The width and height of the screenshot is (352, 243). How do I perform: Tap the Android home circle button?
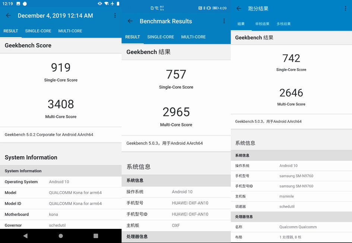[x=61, y=236]
